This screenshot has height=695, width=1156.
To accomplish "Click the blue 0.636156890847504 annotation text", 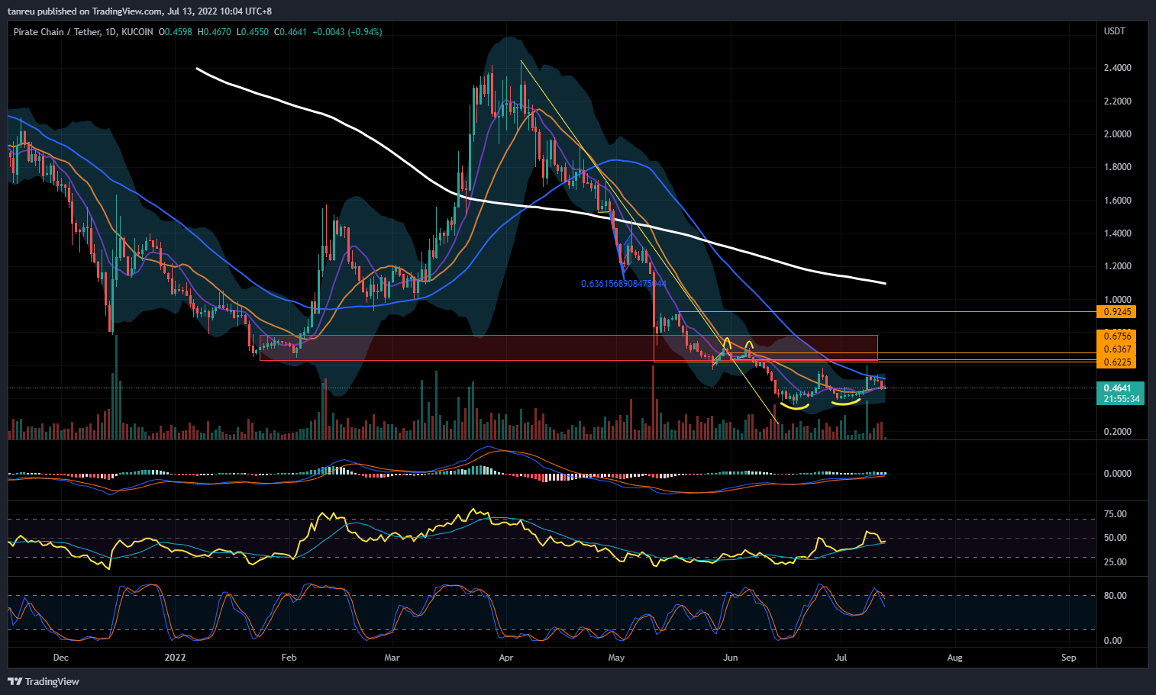I will 624,284.
